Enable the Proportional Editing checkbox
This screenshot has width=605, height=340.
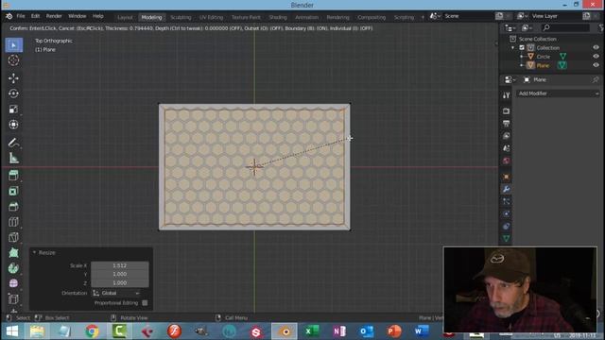[x=145, y=303]
